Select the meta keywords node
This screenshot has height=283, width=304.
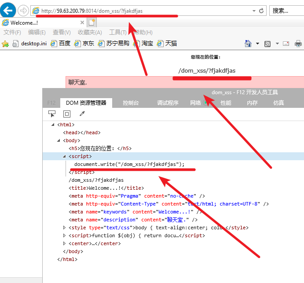136,212
